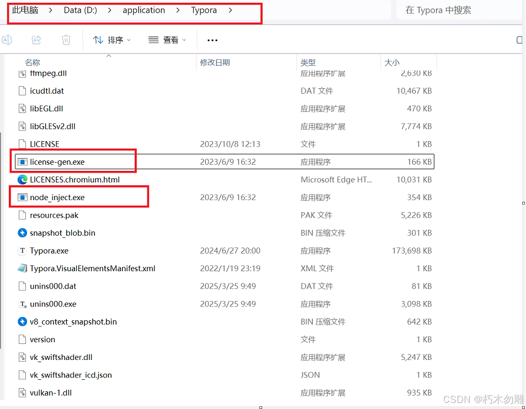Select the vk_swiftshader.dll file icon

click(x=22, y=357)
